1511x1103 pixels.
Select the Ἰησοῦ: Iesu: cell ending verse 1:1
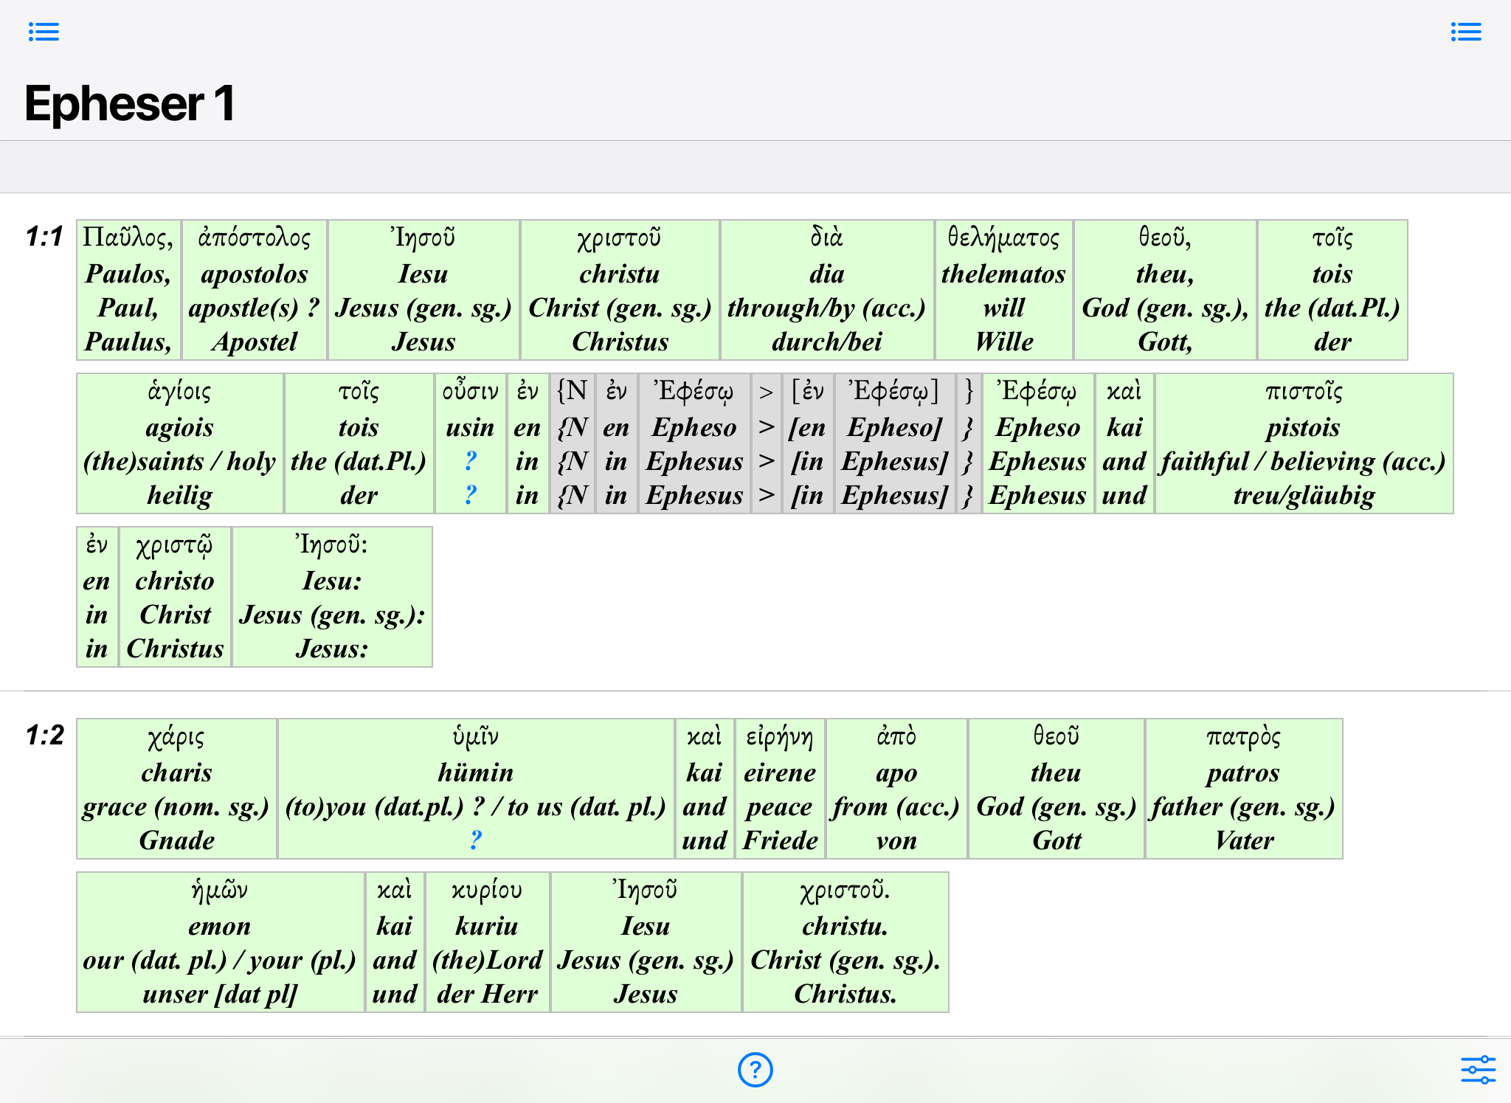click(332, 597)
